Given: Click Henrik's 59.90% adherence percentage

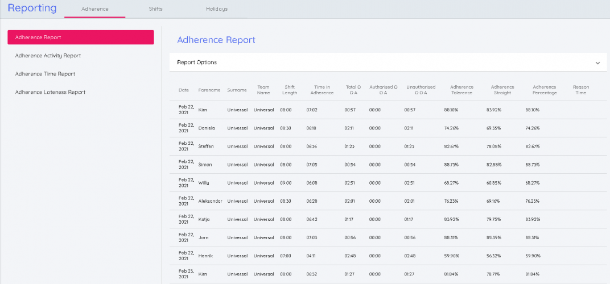Looking at the screenshot, I should pyautogui.click(x=532, y=256).
